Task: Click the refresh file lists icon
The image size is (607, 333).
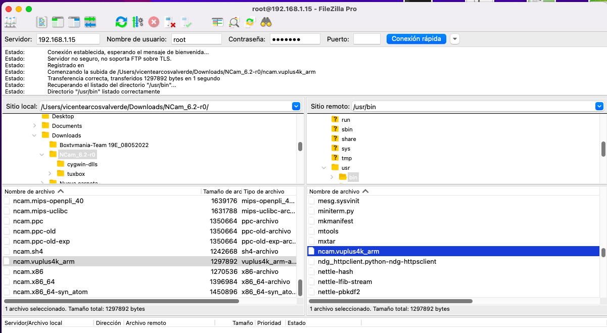Action: pos(121,22)
